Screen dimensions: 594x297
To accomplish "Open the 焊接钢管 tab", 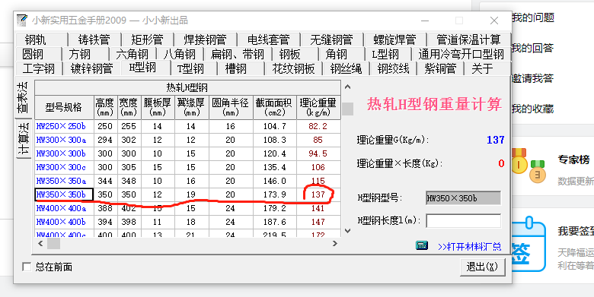I will tap(205, 39).
